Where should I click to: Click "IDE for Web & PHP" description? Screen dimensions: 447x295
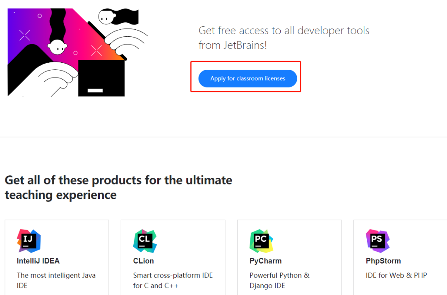click(x=396, y=275)
